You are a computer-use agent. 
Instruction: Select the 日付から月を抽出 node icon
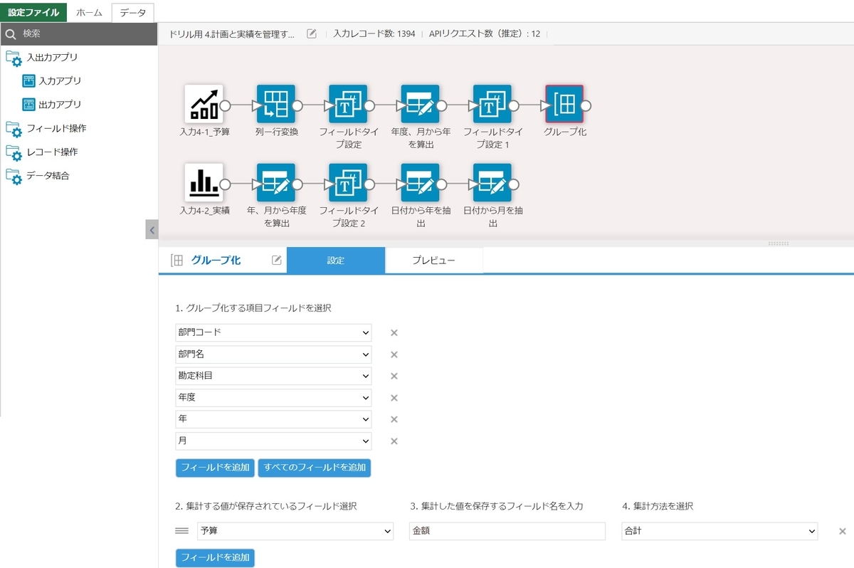(x=492, y=183)
